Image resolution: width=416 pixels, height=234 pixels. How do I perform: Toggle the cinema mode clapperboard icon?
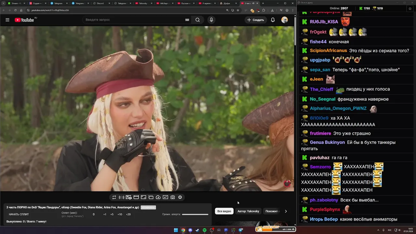coord(136,197)
